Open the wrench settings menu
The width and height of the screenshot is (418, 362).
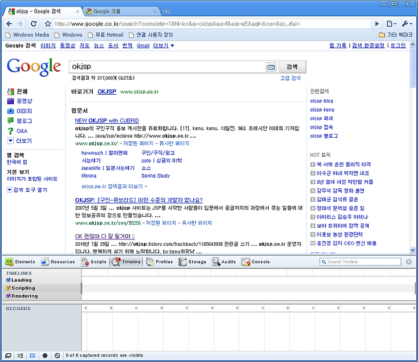click(407, 24)
